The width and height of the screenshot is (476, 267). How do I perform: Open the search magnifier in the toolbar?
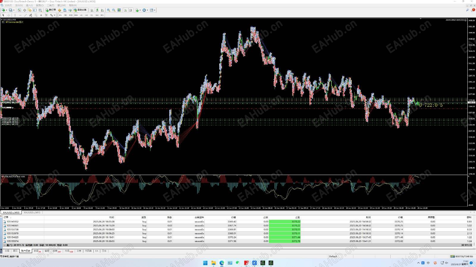coord(467,10)
